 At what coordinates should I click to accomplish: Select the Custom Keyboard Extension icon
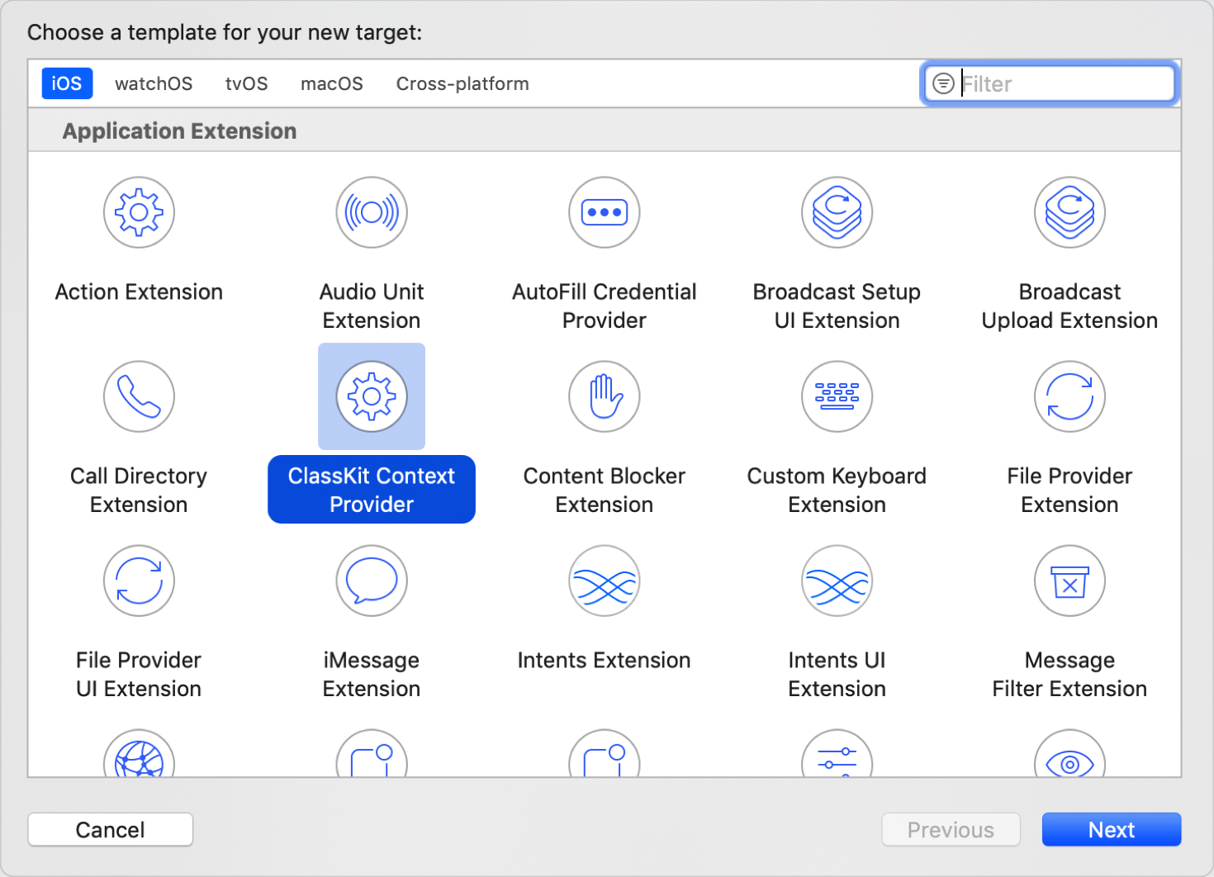(x=837, y=396)
